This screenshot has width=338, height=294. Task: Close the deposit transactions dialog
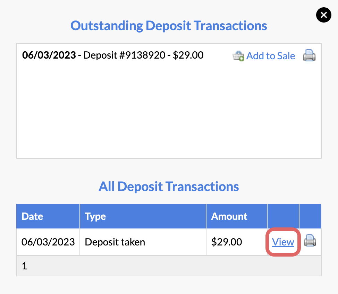click(x=323, y=15)
